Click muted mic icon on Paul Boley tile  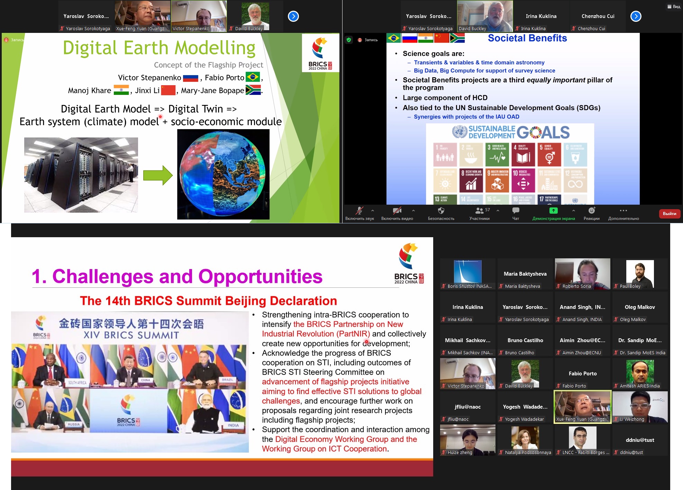[616, 286]
